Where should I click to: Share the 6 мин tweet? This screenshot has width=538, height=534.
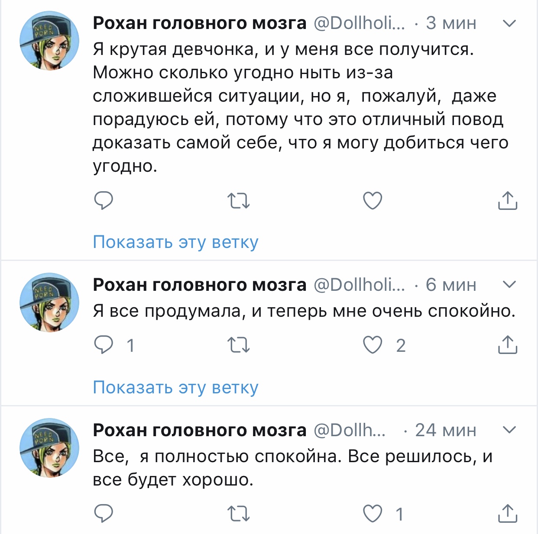[508, 345]
